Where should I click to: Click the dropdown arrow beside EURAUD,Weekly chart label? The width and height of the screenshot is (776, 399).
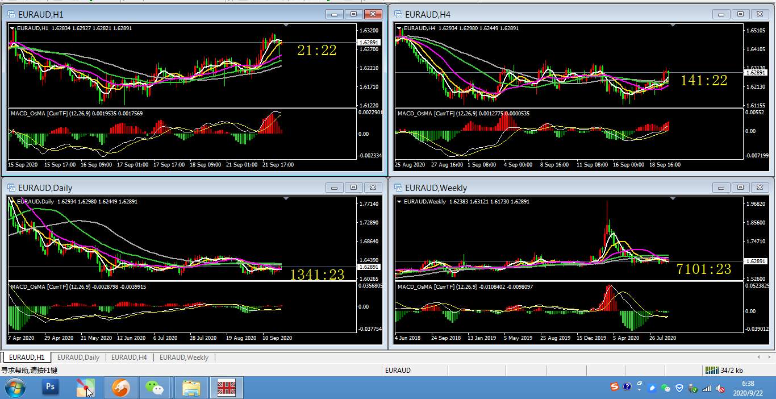(399, 201)
